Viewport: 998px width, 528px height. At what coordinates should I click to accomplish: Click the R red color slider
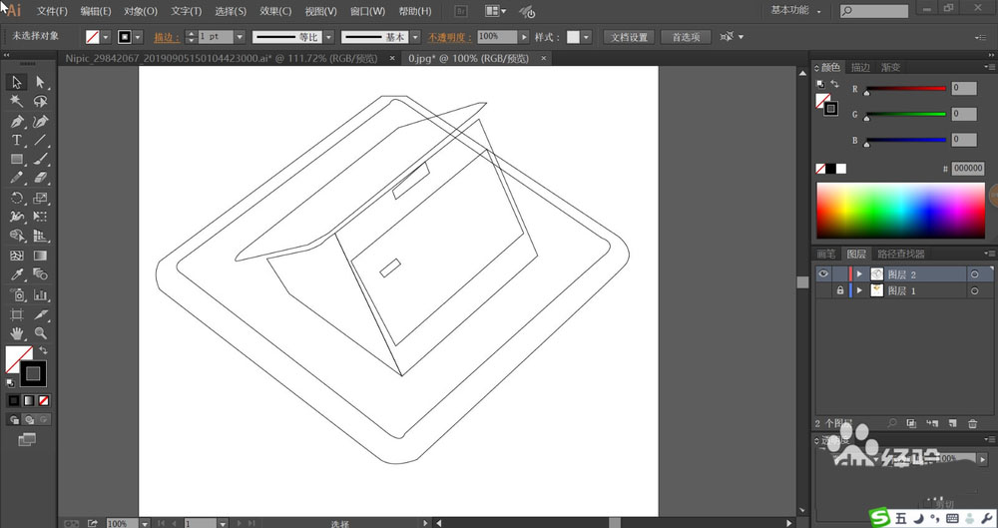pos(905,89)
